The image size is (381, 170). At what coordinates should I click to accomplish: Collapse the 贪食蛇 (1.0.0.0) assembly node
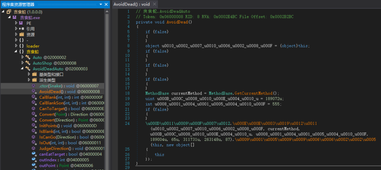pos(3,12)
